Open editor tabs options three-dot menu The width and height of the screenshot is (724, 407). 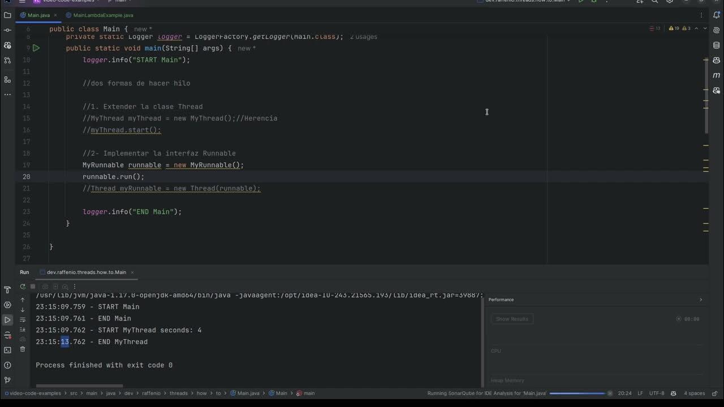pyautogui.click(x=702, y=15)
